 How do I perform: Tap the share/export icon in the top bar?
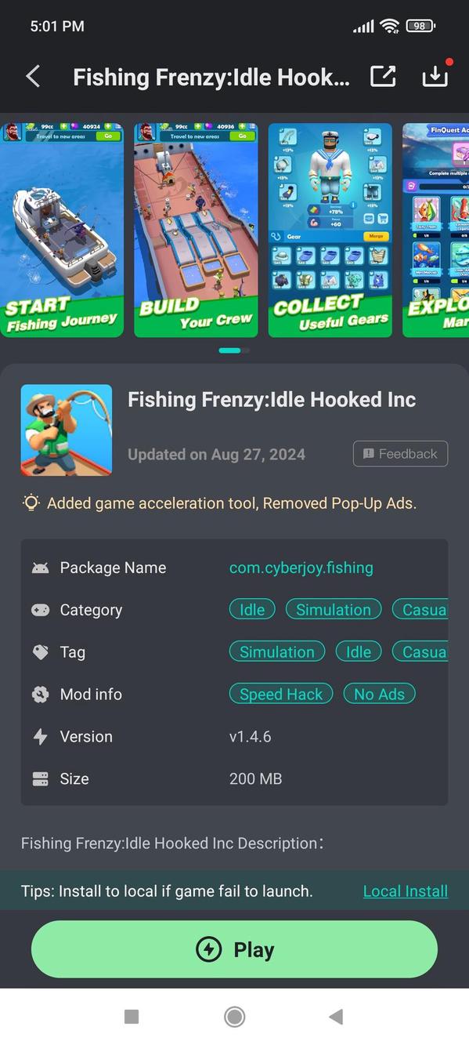[383, 76]
